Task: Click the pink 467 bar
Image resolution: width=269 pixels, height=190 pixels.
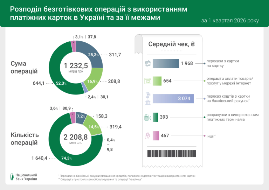Action: point(156,136)
